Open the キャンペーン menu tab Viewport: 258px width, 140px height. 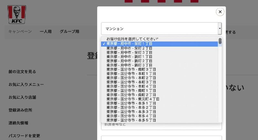tap(20, 32)
